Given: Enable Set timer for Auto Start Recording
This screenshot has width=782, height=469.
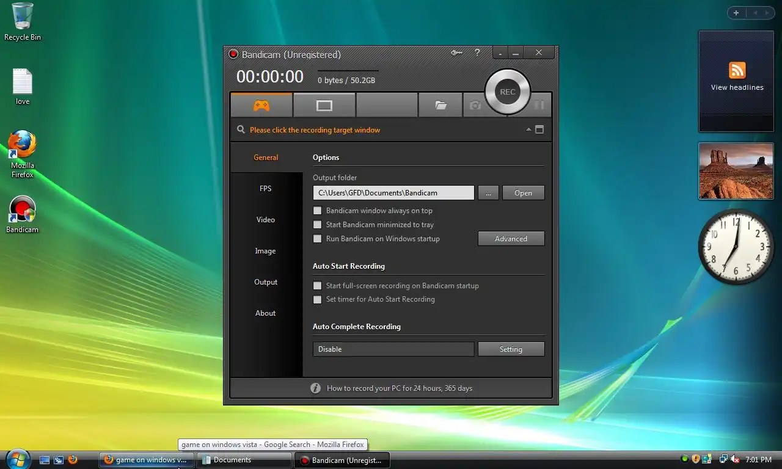Looking at the screenshot, I should coord(317,300).
